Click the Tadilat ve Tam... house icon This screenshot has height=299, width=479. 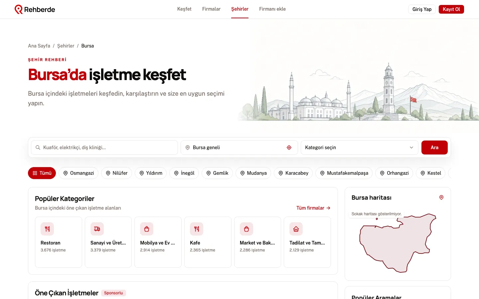pyautogui.click(x=296, y=229)
